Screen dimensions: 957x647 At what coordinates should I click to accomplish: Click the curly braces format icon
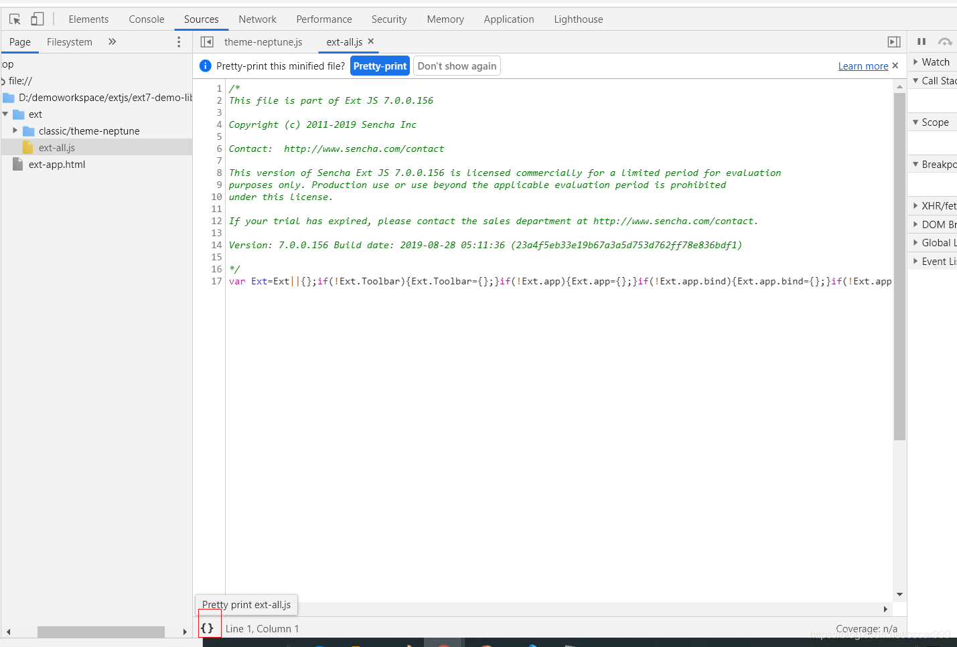tap(208, 628)
